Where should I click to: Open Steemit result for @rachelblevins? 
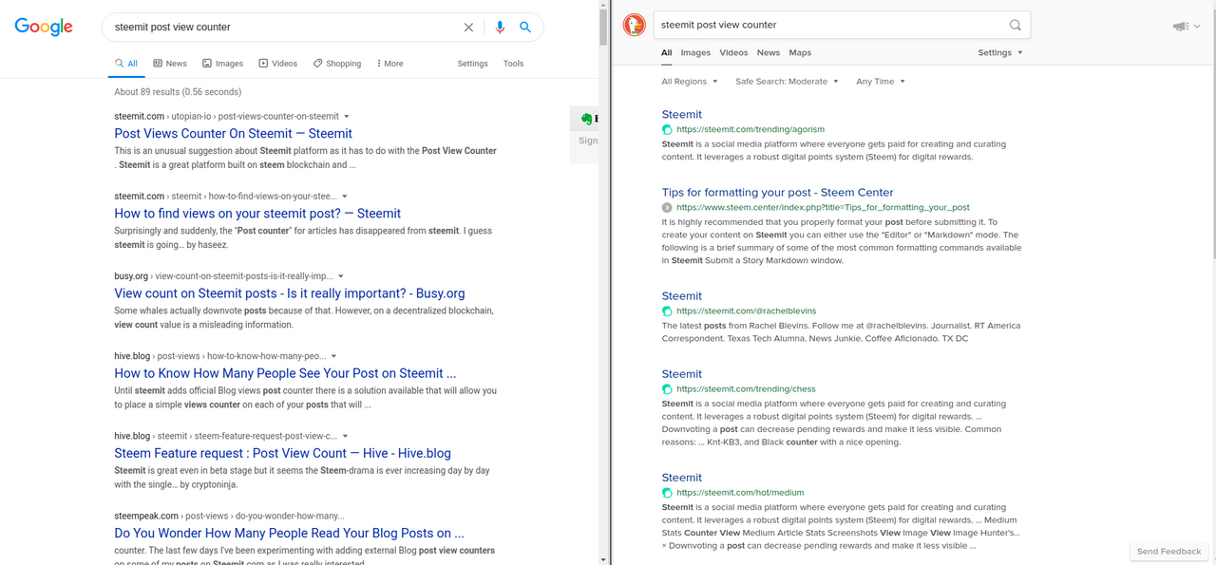[x=682, y=295]
